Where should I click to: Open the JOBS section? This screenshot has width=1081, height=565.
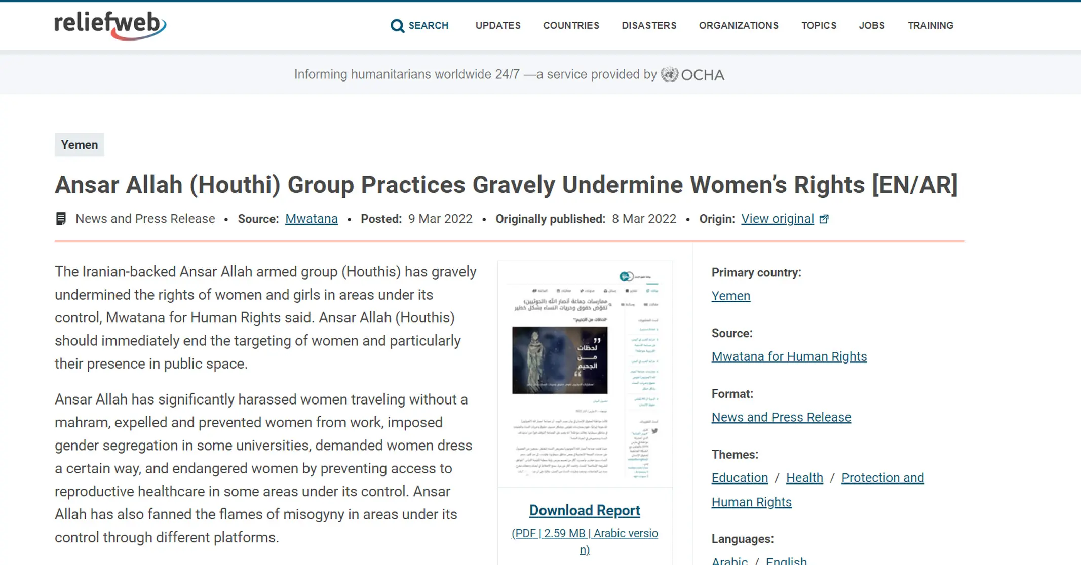pyautogui.click(x=872, y=25)
